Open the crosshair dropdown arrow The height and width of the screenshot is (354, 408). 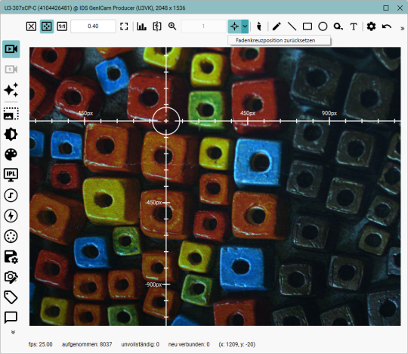(245, 26)
